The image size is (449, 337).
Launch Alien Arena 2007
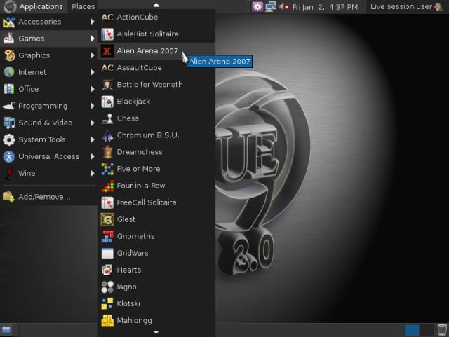[156, 51]
